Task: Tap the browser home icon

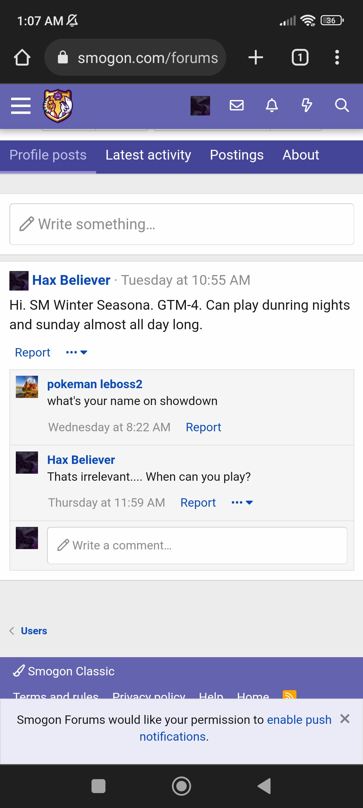Action: coord(22,57)
